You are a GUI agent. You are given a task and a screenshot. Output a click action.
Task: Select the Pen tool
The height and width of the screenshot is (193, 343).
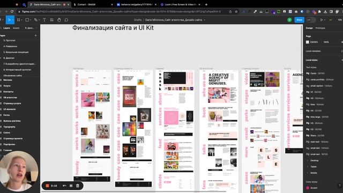click(36, 20)
